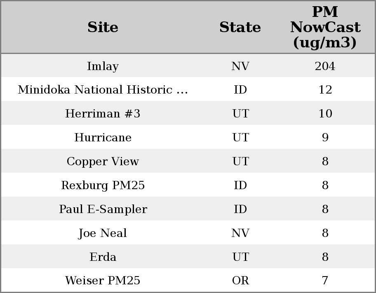Click the Copper View site cell
Viewport: 376px width, 293px height.
(103, 162)
